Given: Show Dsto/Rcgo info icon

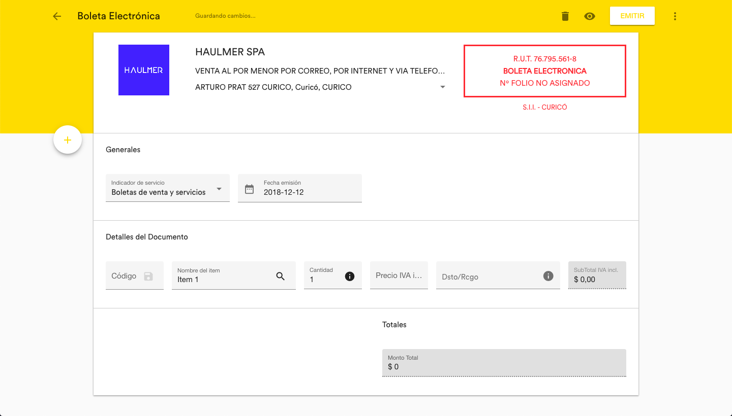Looking at the screenshot, I should pyautogui.click(x=548, y=276).
